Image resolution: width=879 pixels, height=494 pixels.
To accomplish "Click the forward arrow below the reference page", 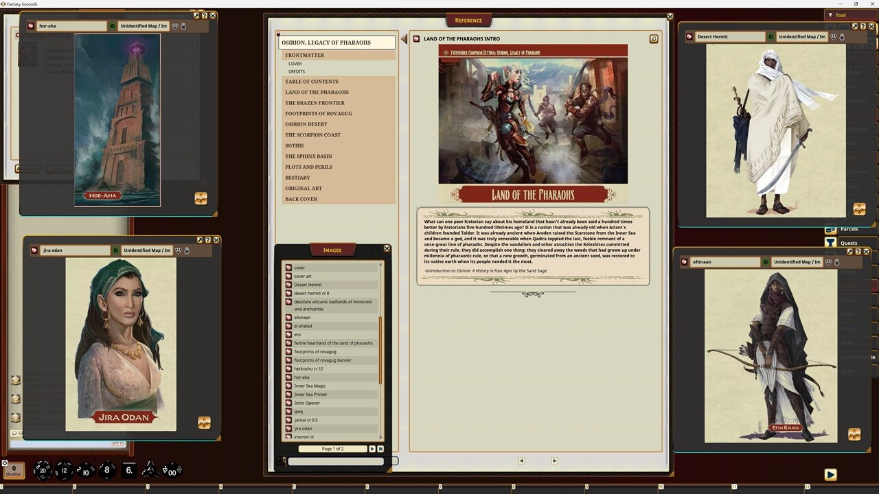I will (x=554, y=460).
